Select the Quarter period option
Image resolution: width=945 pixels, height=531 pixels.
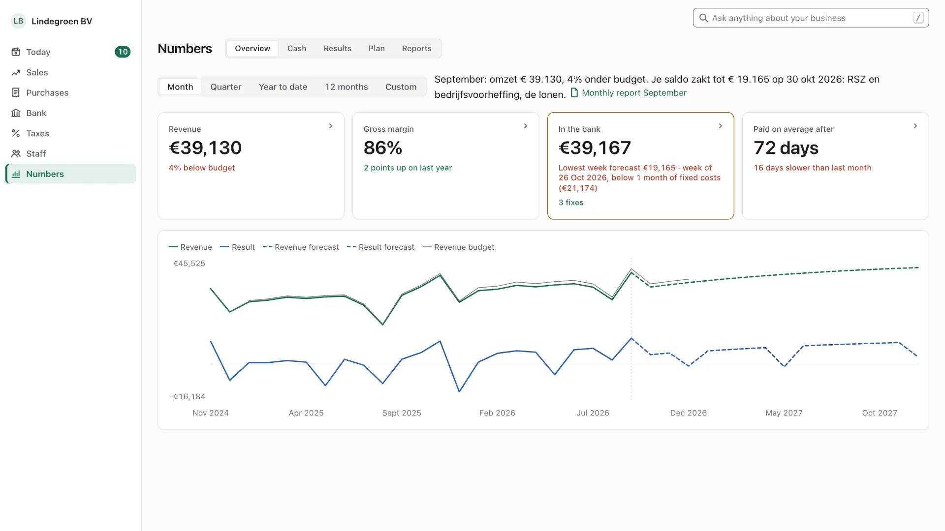[x=226, y=87]
